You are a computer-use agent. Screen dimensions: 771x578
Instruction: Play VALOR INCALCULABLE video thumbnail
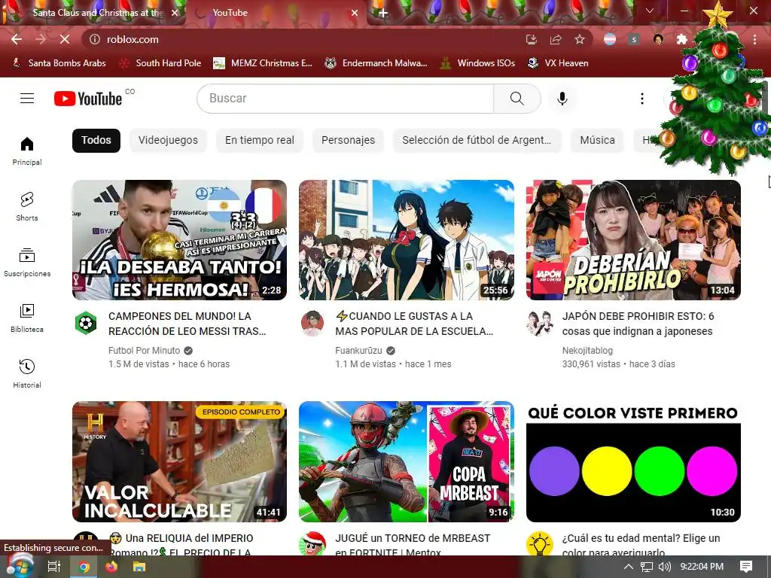(x=179, y=461)
